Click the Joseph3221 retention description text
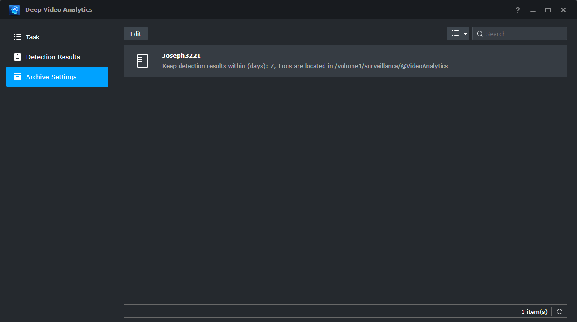577x322 pixels. (x=305, y=66)
